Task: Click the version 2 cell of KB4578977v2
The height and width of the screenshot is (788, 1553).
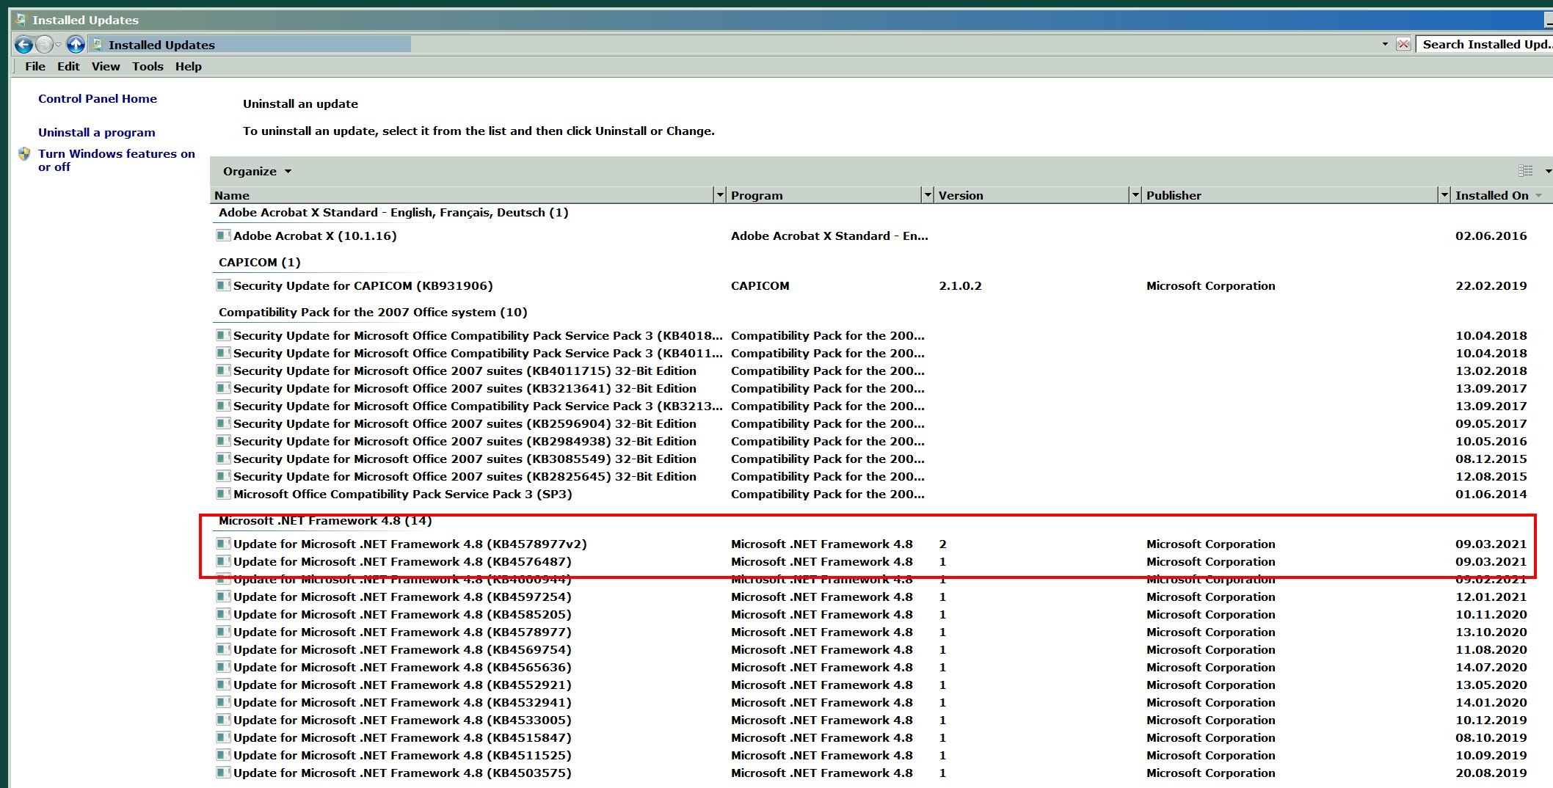Action: tap(942, 544)
